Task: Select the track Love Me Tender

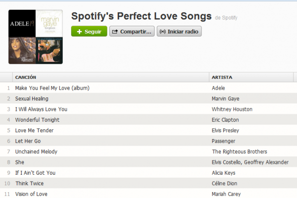Action: tap(34, 131)
